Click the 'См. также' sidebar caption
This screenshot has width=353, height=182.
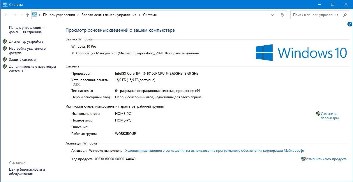[x=17, y=163]
